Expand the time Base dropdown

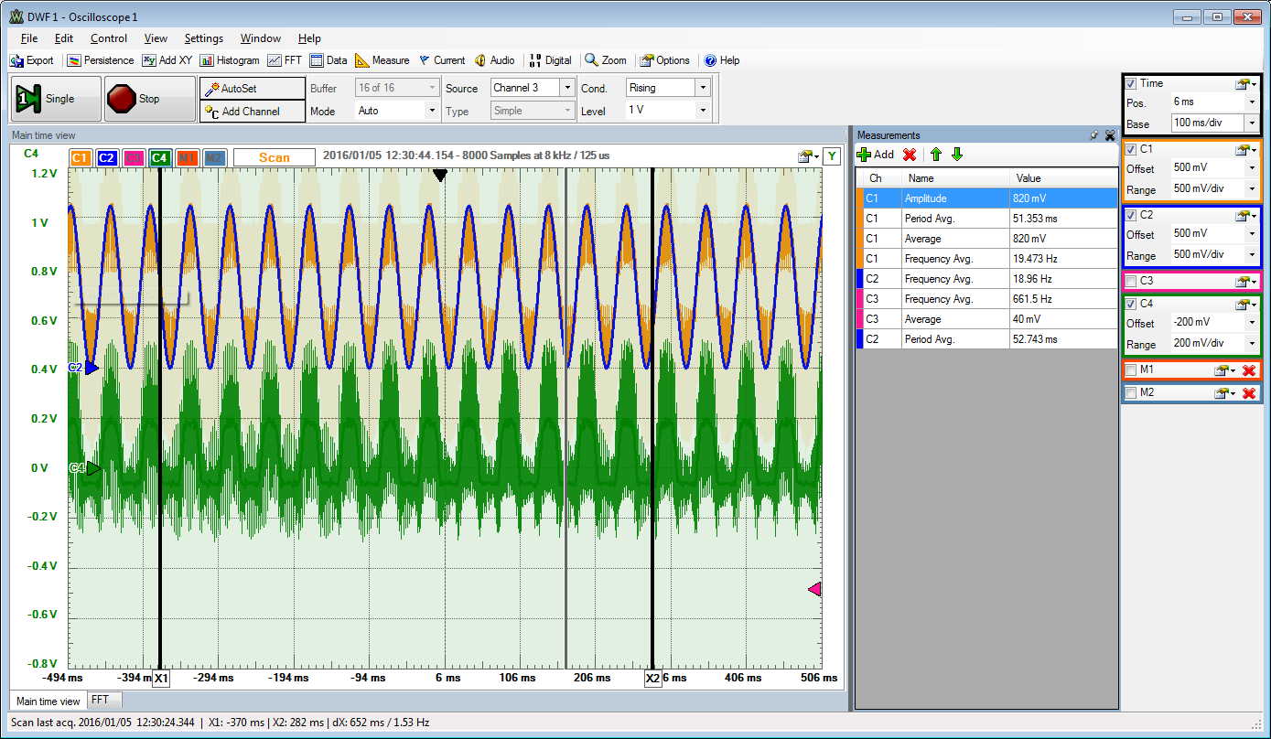click(x=1251, y=123)
